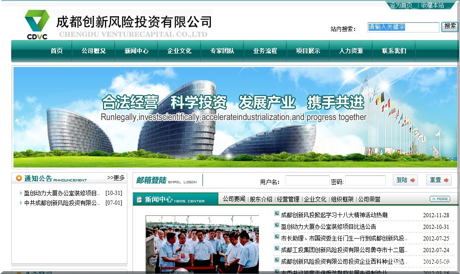Screen dimensions: 460x274
Task: Click bullet icon beside 盈创动力大厦办公室装修项目比选公告
Action: (276, 225)
